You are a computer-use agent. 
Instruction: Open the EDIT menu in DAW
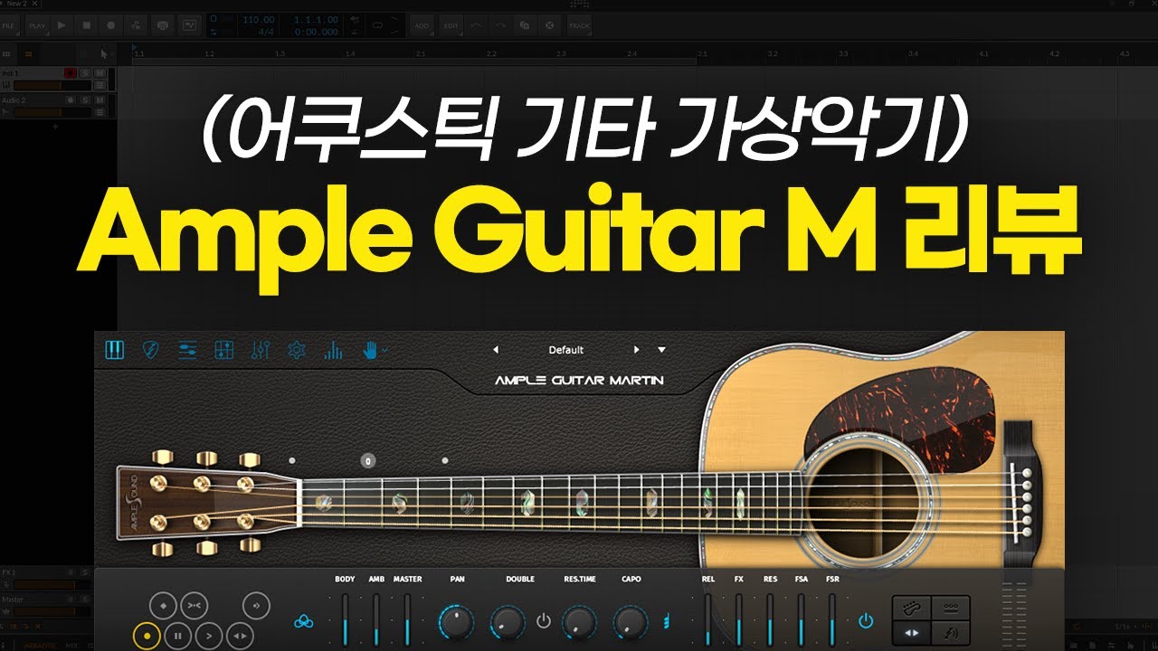point(451,25)
